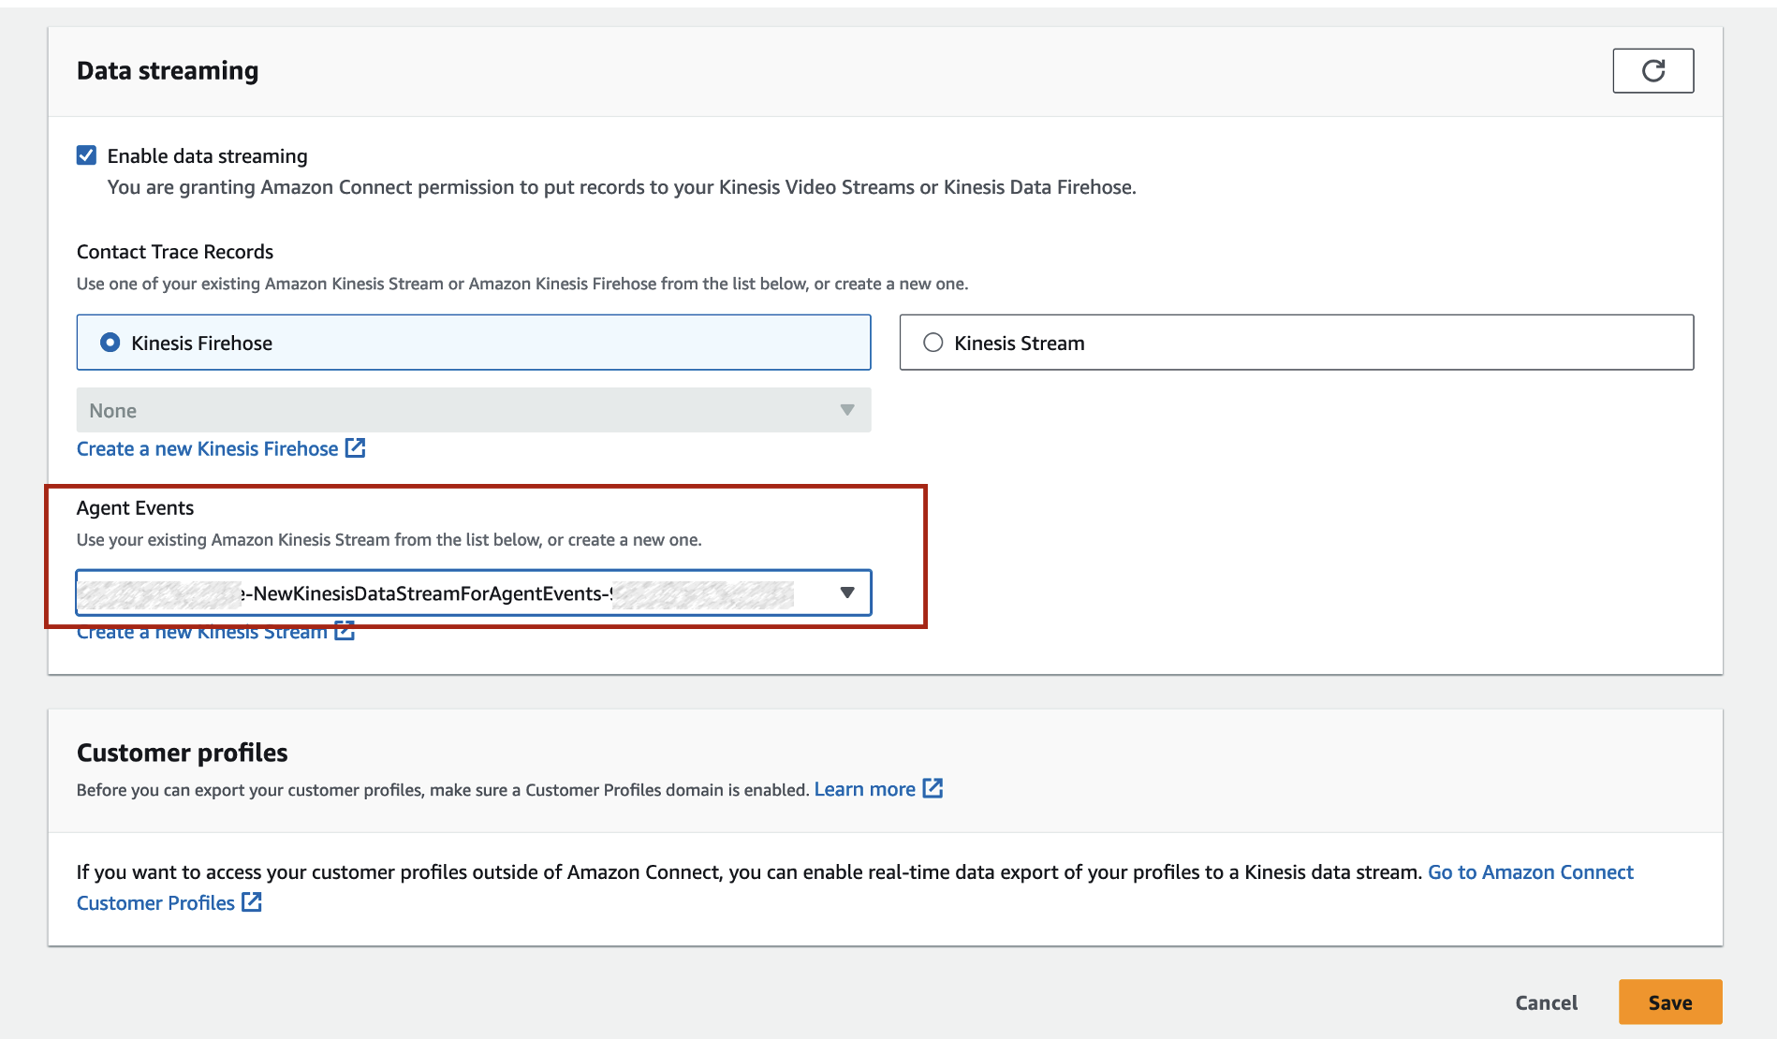Viewport: 1777px width, 1039px height.
Task: Click the Enable data streaming label
Action: pyautogui.click(x=207, y=156)
